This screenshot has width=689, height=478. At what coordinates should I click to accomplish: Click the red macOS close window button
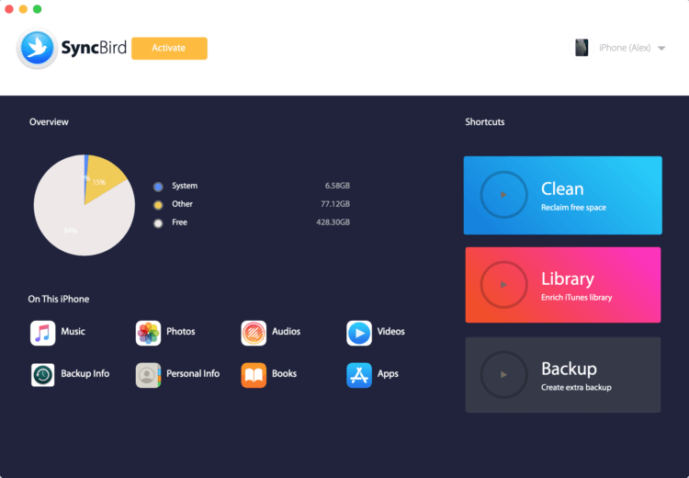[x=9, y=9]
